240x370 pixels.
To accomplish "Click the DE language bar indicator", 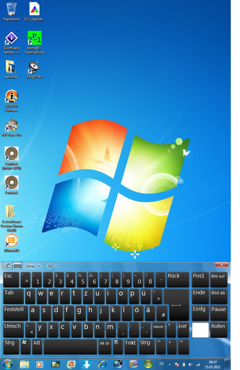I will [x=162, y=364].
